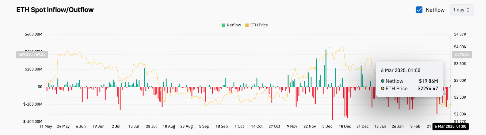Click the 27 Oct date label
486x135 pixels.
tap(275, 126)
